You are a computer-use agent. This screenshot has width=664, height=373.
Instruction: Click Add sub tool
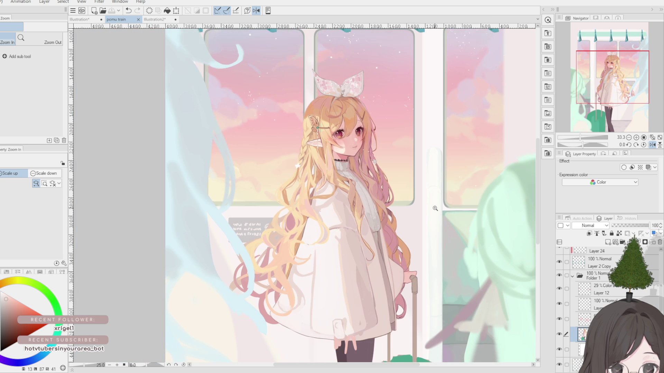[x=17, y=56]
